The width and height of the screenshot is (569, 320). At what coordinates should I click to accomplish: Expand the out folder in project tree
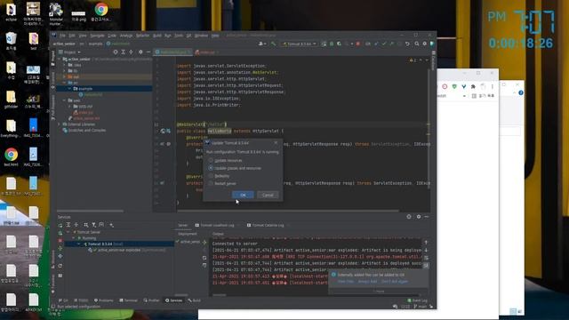tap(65, 77)
